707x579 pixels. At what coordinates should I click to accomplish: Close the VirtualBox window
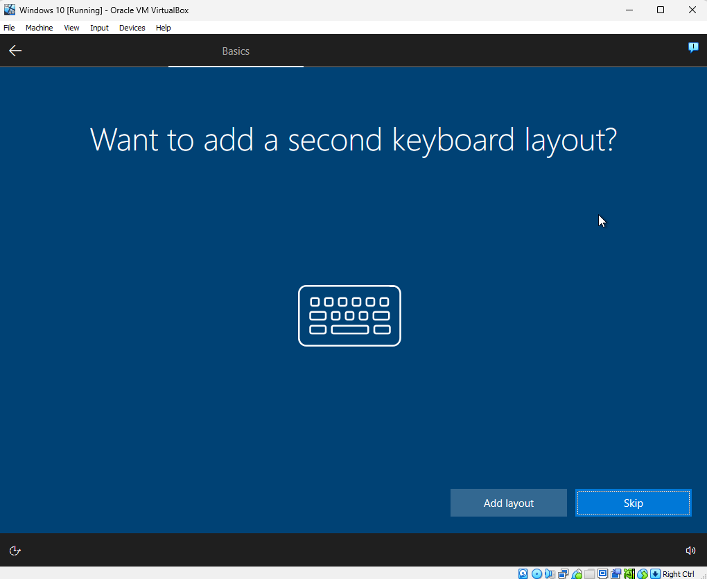[x=692, y=10]
